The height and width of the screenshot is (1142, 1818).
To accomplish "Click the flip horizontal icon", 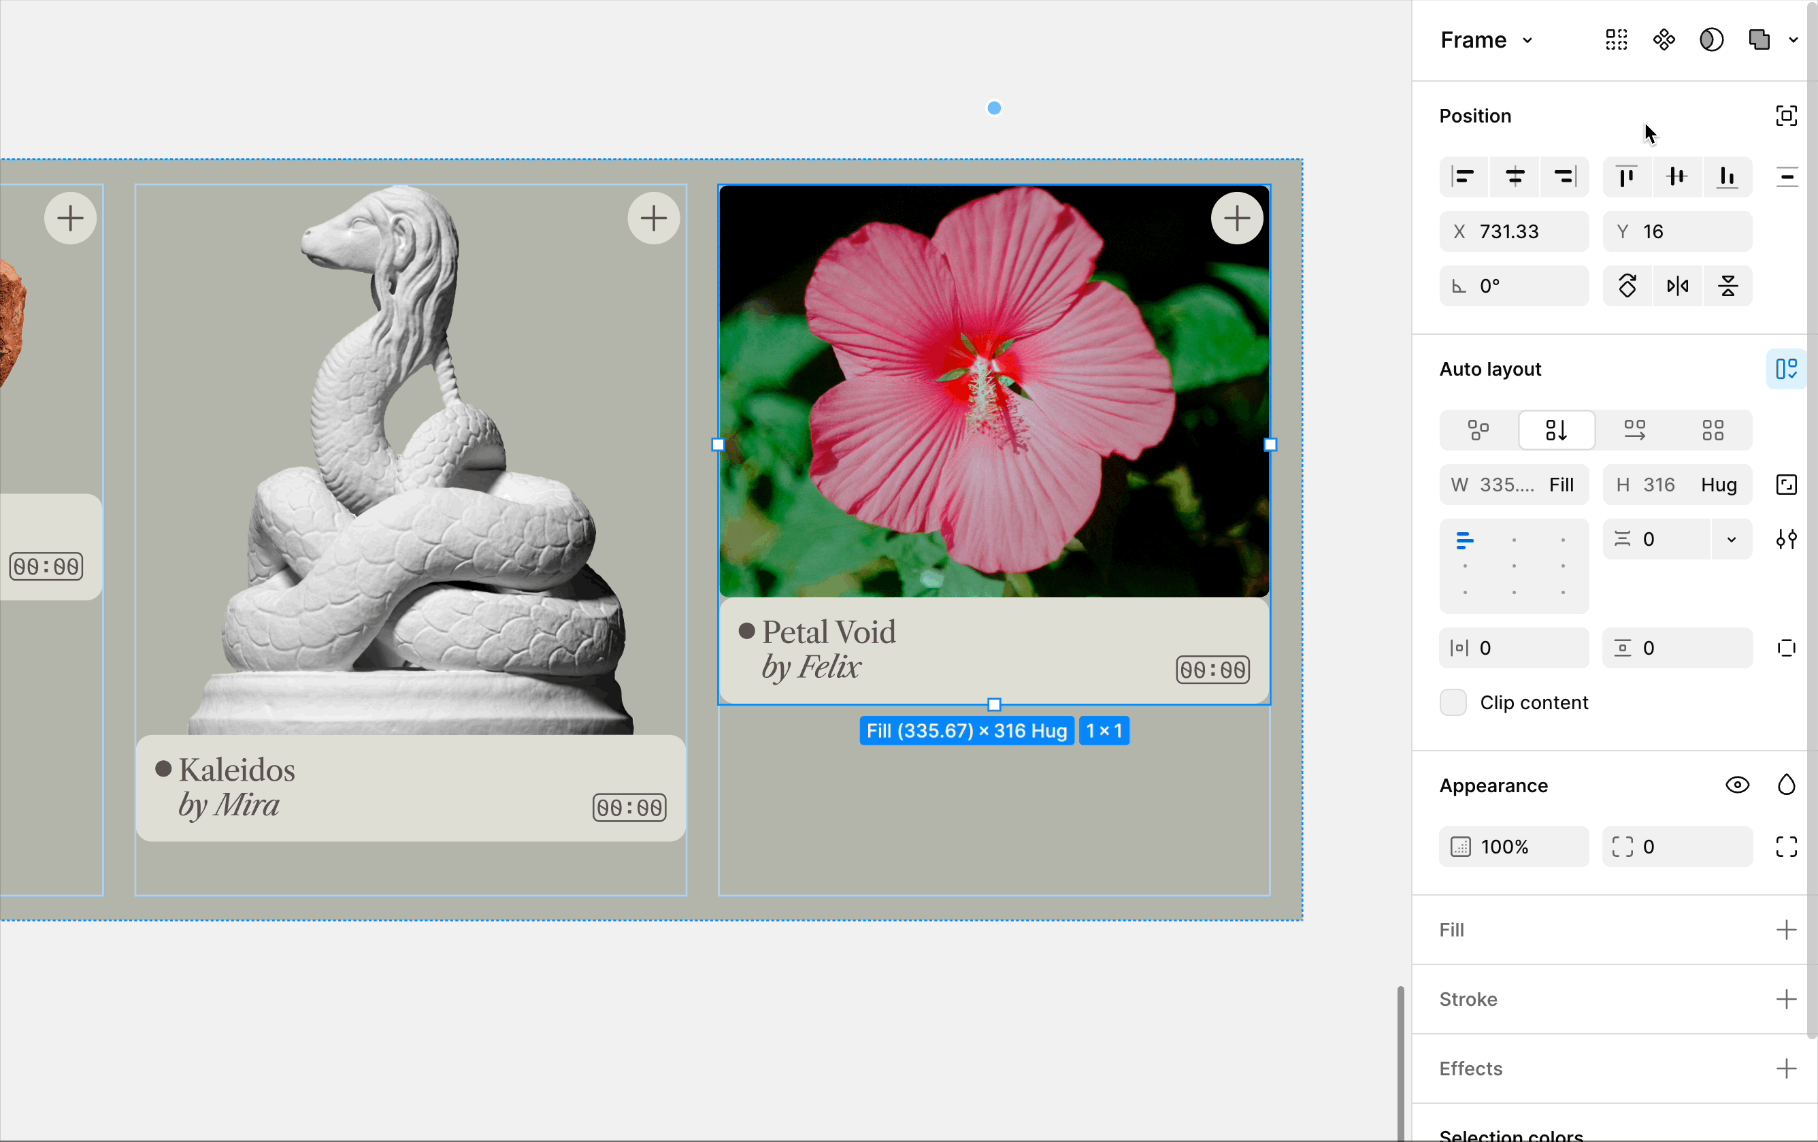I will 1678,287.
